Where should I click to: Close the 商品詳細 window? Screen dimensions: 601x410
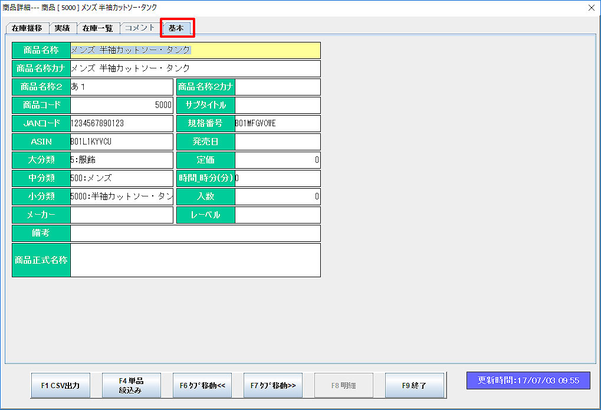(592, 8)
